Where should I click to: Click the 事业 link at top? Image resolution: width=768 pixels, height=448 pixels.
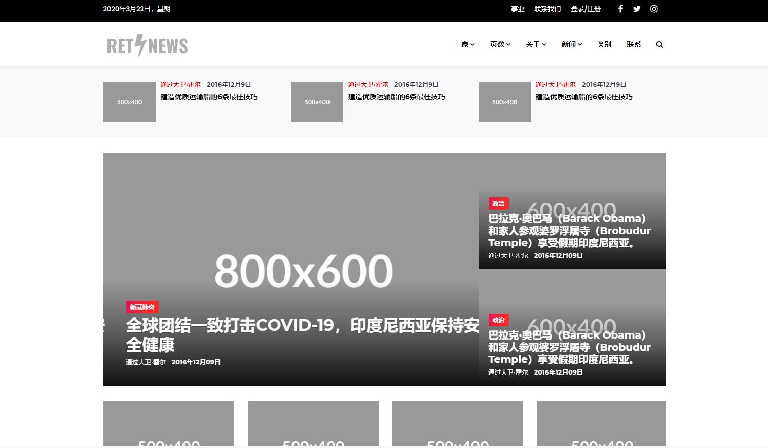click(518, 9)
